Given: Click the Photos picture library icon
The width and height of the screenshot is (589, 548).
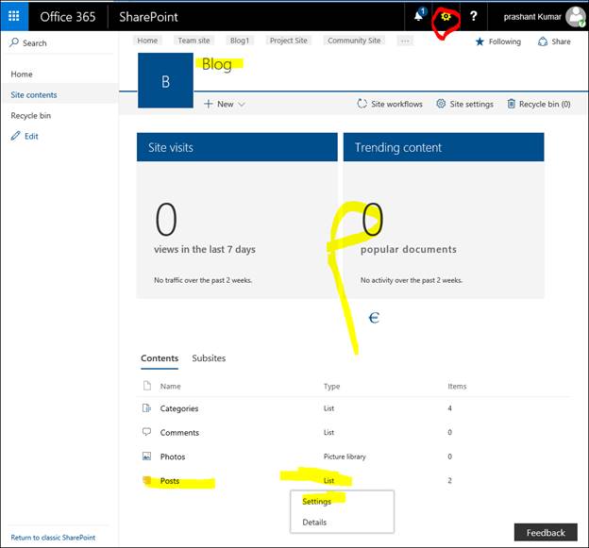Looking at the screenshot, I should point(146,457).
